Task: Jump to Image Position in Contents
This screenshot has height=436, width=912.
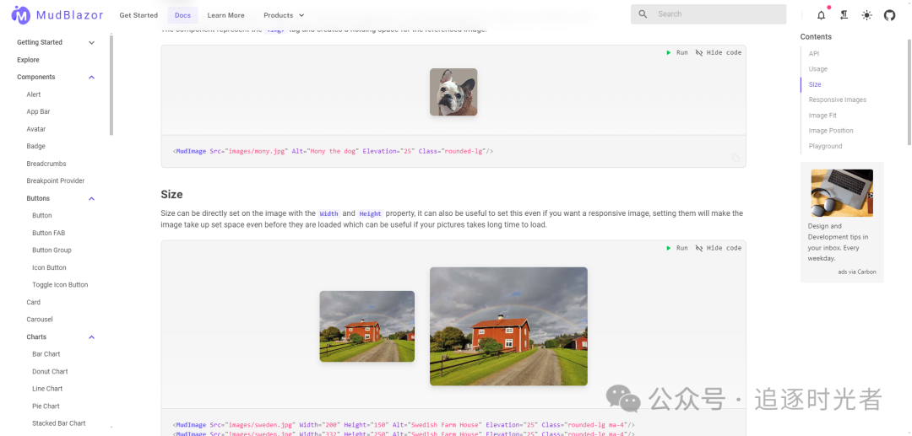Action: pos(831,131)
